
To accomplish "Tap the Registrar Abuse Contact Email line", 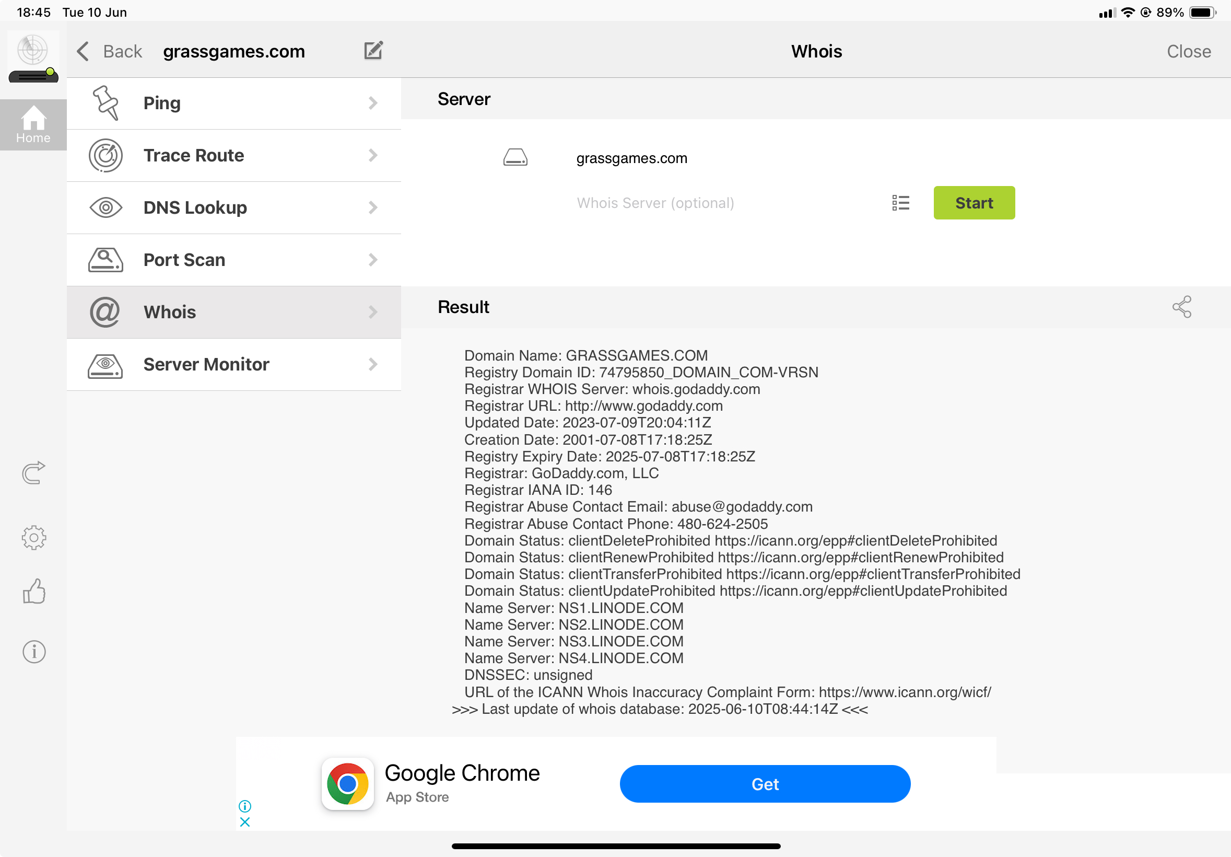I will [x=639, y=507].
